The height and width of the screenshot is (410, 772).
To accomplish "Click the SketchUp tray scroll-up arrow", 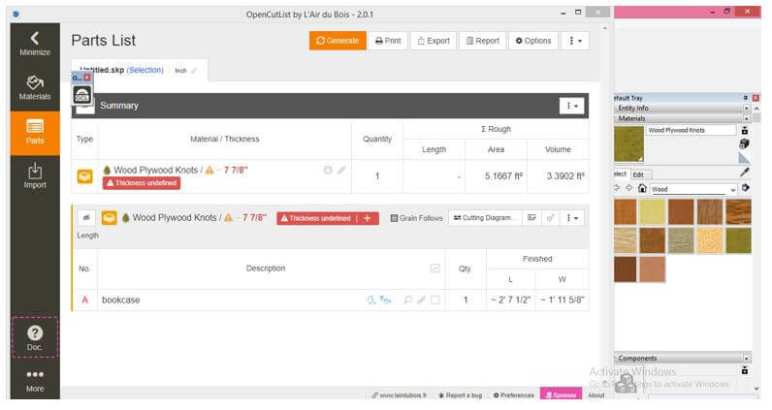I will click(756, 109).
